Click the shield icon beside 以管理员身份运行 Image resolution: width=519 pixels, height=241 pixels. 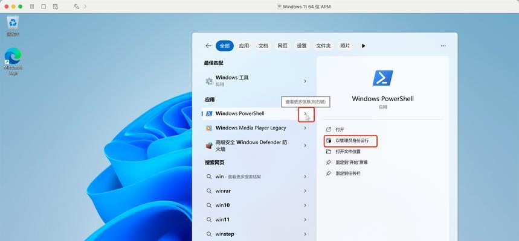(x=328, y=140)
